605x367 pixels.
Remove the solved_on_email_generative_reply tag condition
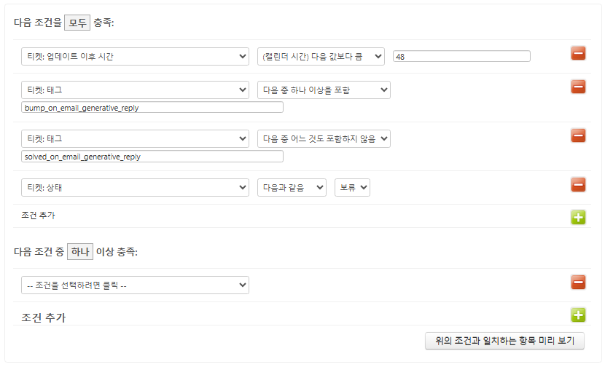[x=578, y=135]
